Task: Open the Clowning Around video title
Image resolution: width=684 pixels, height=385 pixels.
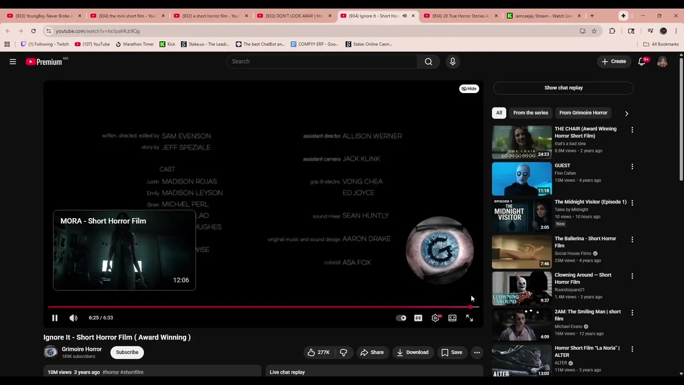Action: [x=583, y=279]
